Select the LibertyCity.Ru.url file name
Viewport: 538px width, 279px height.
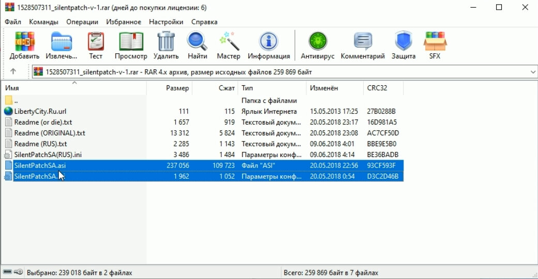point(40,112)
